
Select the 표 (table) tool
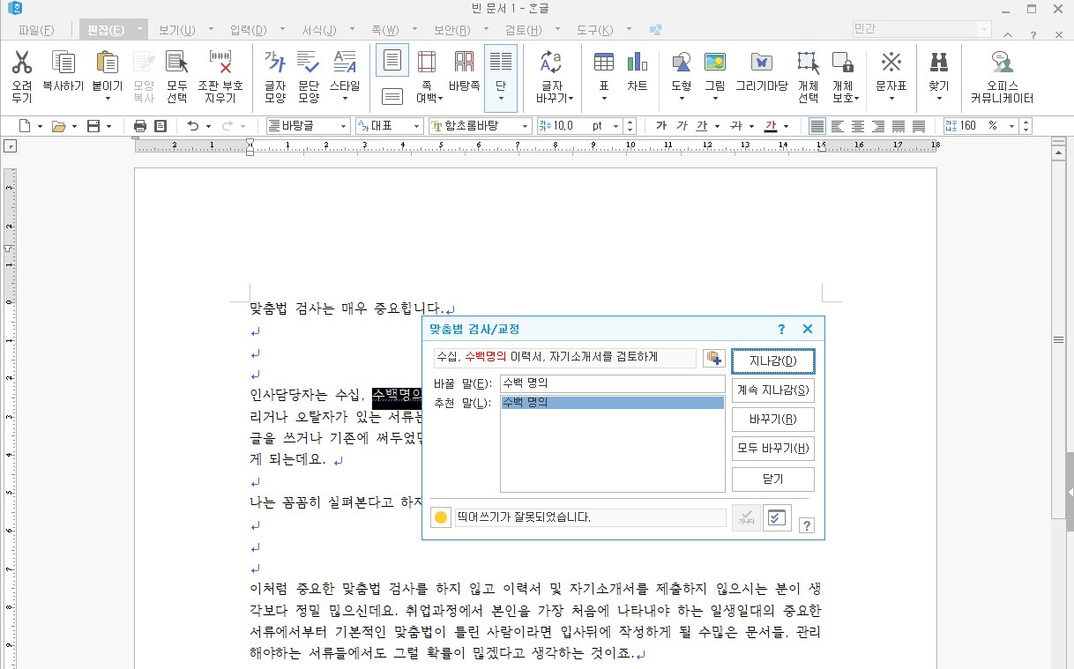603,69
